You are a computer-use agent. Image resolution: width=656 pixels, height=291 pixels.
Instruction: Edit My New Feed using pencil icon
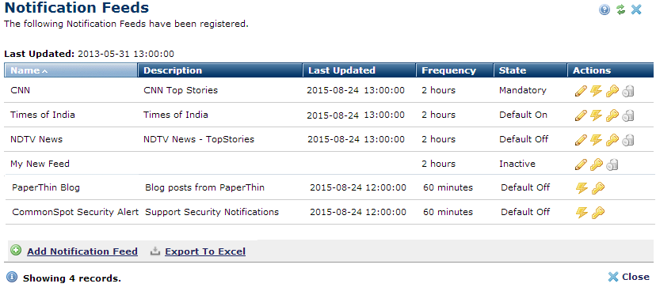click(x=581, y=164)
